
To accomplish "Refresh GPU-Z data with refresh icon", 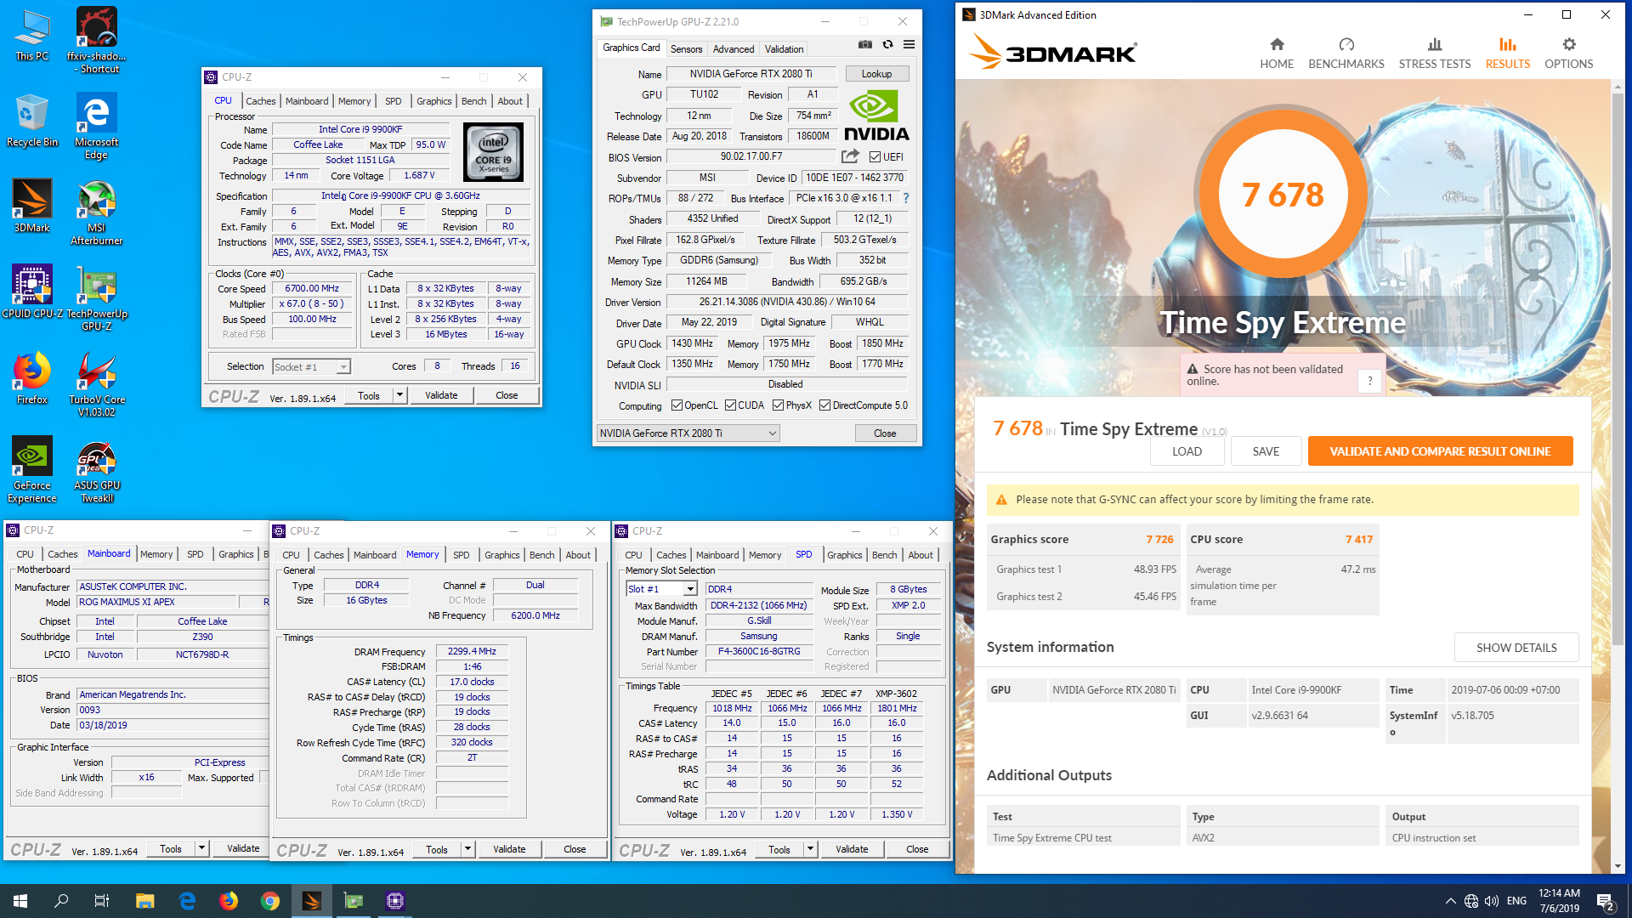I will click(887, 45).
